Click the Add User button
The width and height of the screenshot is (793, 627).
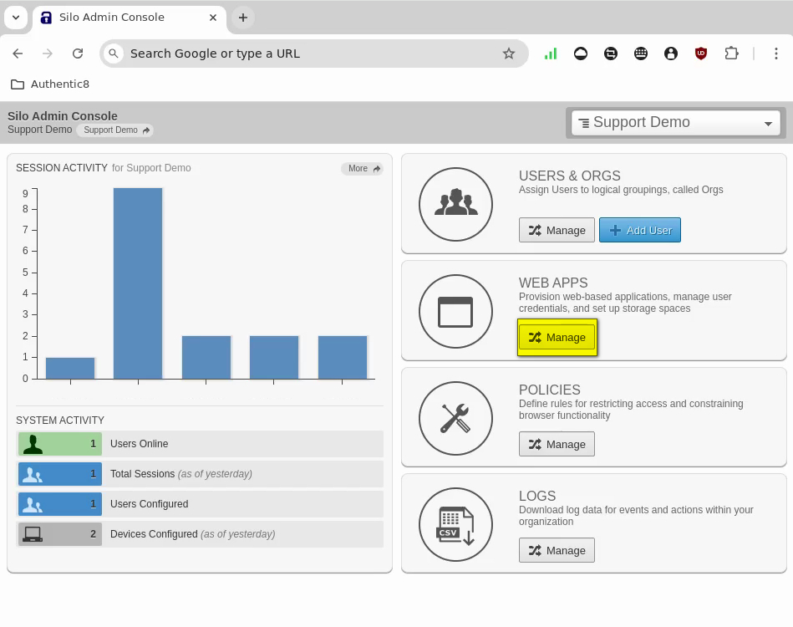click(640, 230)
